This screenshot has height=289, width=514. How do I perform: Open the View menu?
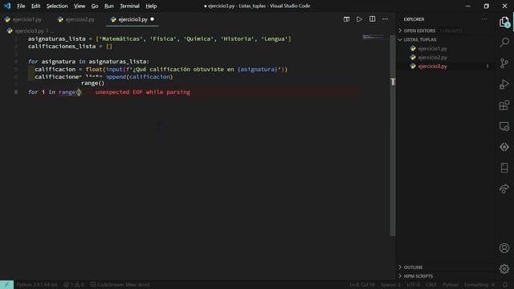point(80,6)
